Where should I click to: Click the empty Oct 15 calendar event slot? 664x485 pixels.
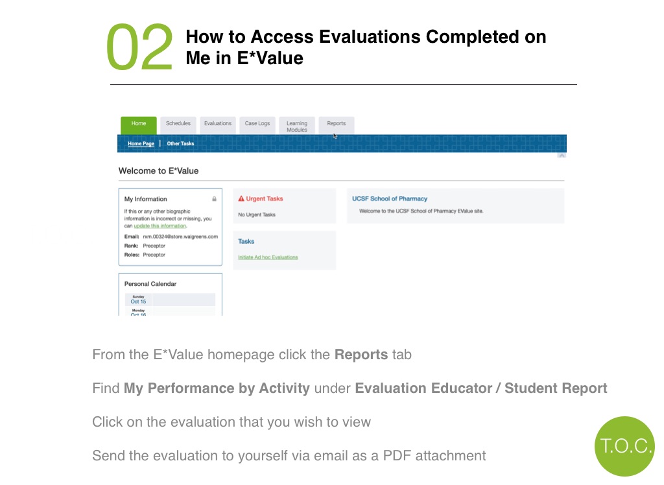pyautogui.click(x=184, y=300)
